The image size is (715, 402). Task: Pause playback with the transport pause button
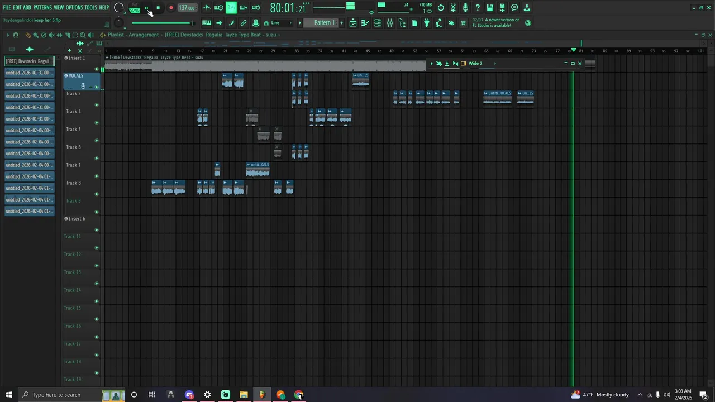(146, 8)
